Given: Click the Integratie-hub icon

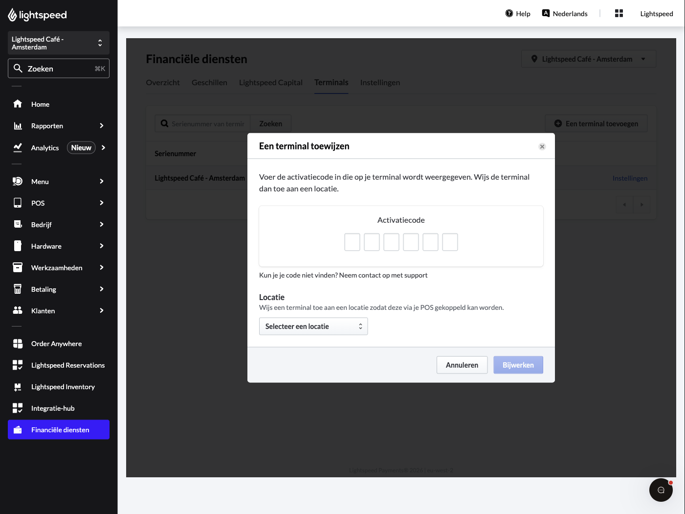Looking at the screenshot, I should tap(18, 408).
